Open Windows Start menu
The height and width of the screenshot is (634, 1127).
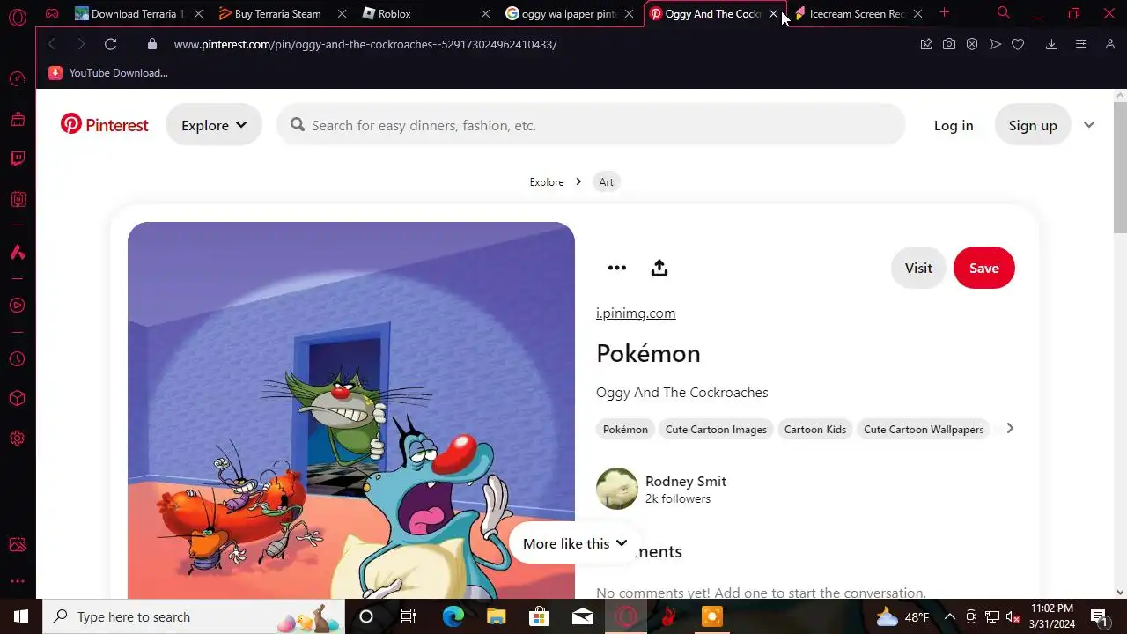click(21, 616)
